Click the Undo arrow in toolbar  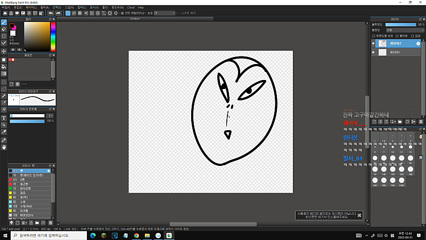tap(51, 13)
